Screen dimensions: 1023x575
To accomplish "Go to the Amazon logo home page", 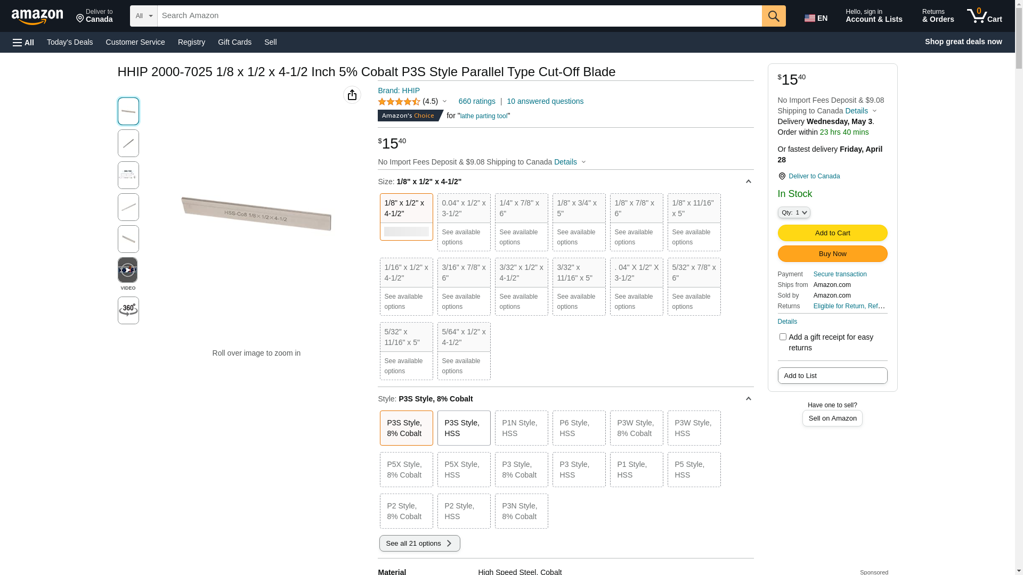I will 37,17.
